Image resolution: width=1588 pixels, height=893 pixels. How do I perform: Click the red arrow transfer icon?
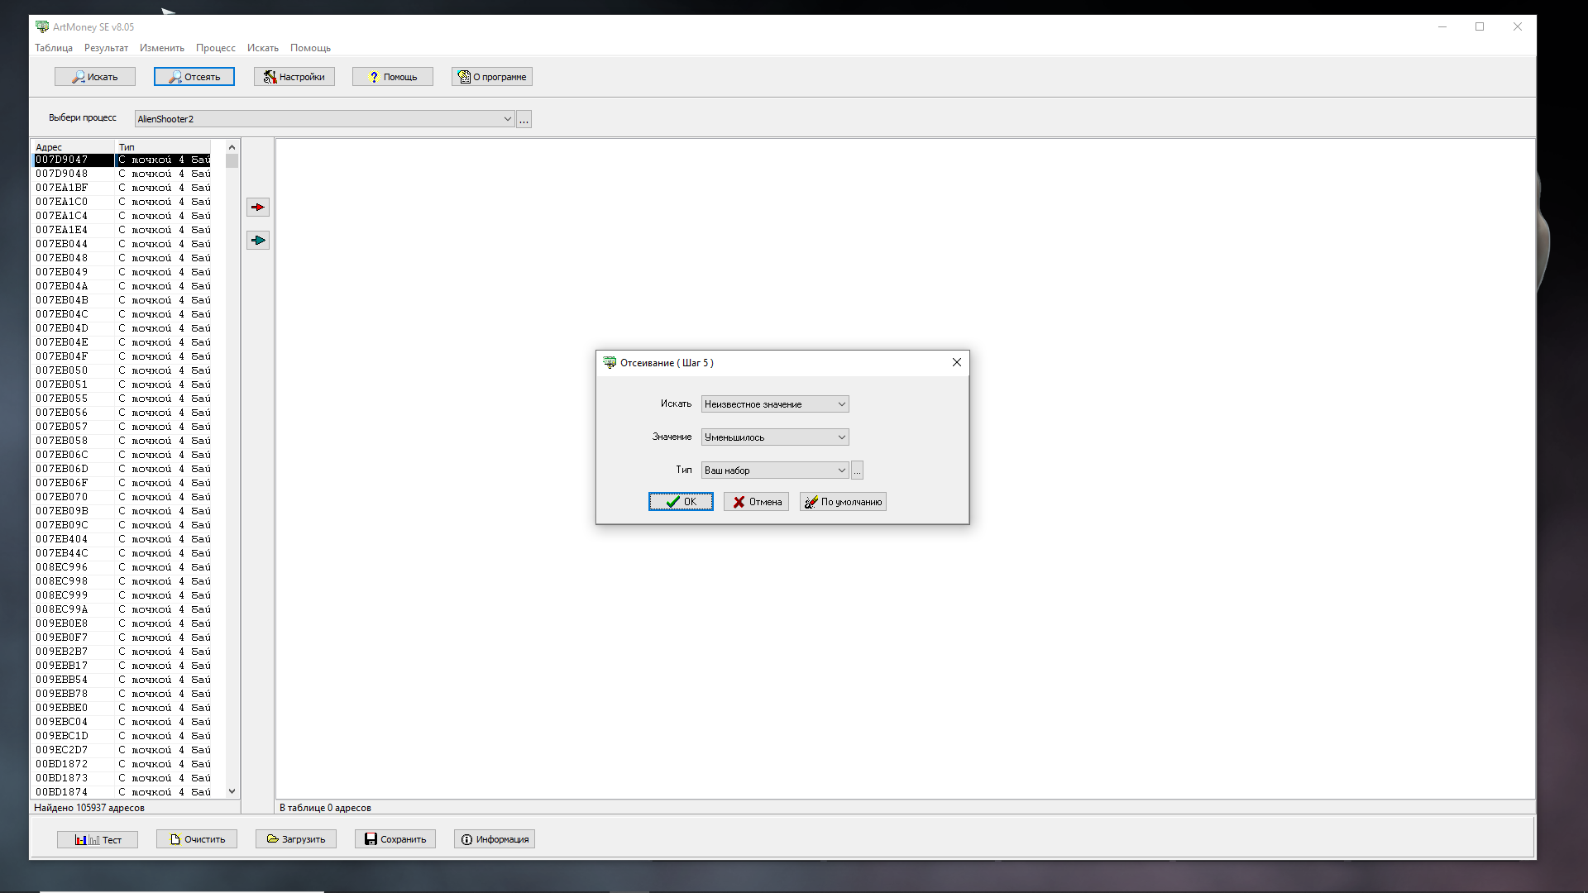click(x=258, y=208)
